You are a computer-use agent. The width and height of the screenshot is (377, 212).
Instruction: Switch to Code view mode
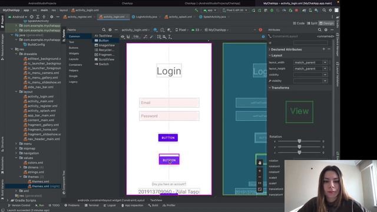pyautogui.click(x=299, y=24)
